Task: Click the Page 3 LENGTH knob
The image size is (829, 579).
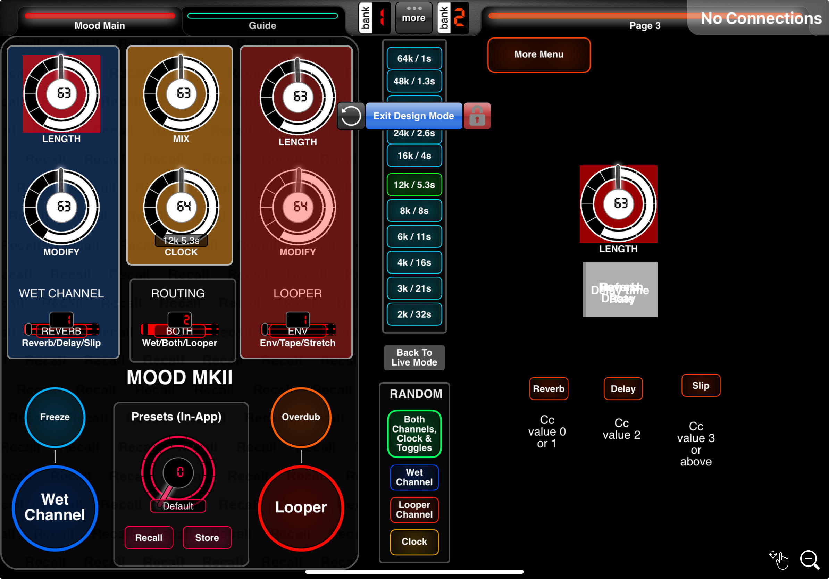Action: tap(619, 204)
